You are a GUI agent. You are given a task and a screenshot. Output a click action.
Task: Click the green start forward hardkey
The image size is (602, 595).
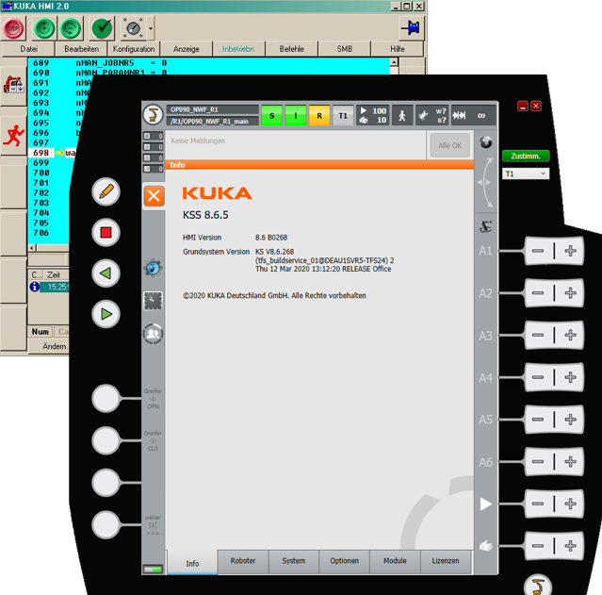click(x=106, y=314)
